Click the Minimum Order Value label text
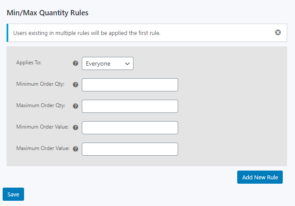The height and width of the screenshot is (206, 295). pos(42,127)
